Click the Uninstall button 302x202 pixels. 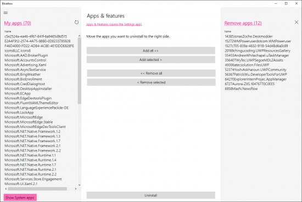(x=151, y=195)
